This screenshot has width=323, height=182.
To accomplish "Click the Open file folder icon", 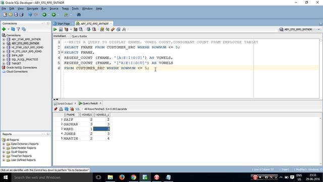I will pos(10,15).
